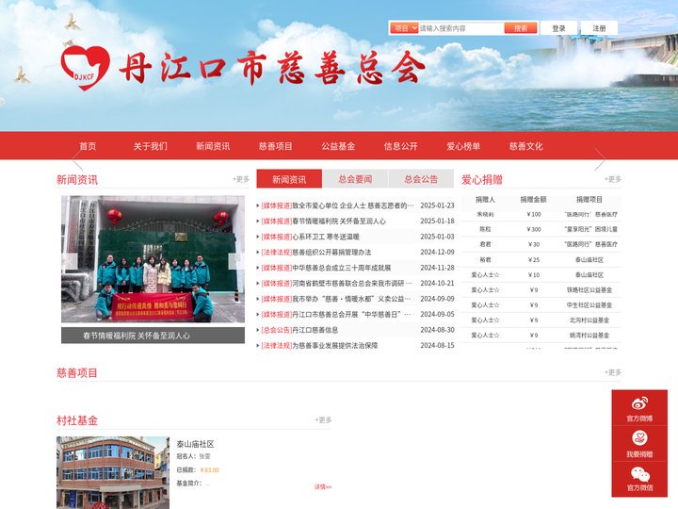This screenshot has height=509, width=678.
Task: Open 信息公开 in the navigation bar
Action: [401, 146]
